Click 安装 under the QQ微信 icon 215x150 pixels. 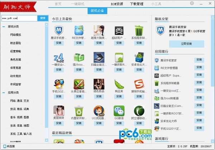pyautogui.click(x=119, y=123)
